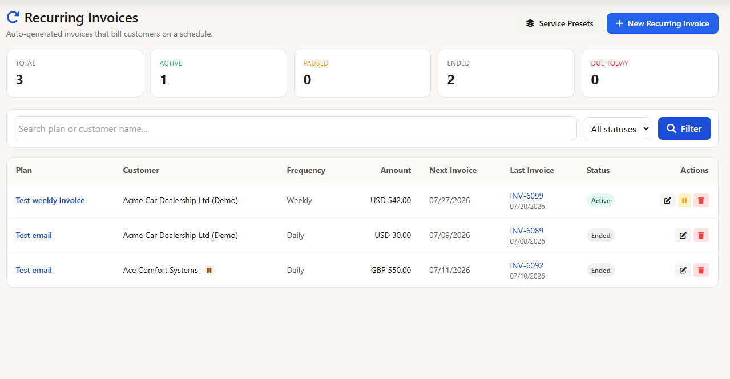Click the USD 30.00 amount

click(393, 235)
